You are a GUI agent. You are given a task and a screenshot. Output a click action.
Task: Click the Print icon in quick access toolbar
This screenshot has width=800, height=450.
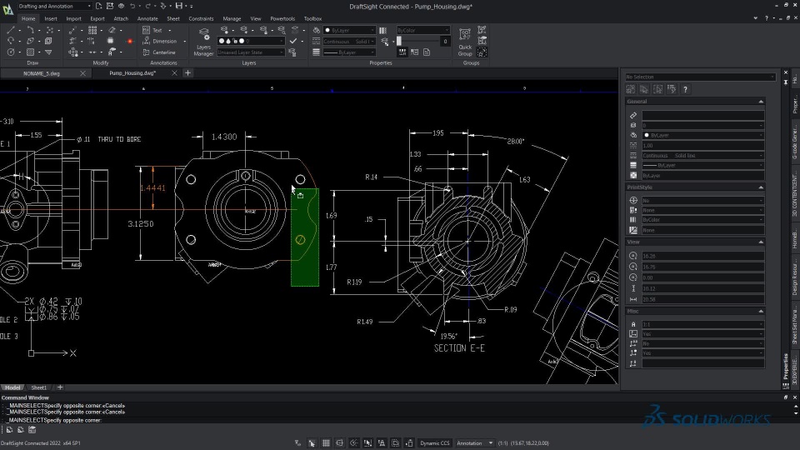point(122,6)
